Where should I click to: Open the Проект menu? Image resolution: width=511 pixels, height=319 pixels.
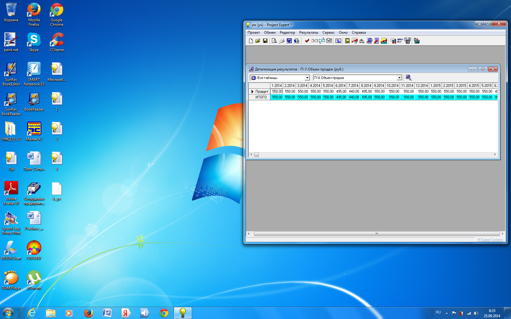click(x=253, y=33)
